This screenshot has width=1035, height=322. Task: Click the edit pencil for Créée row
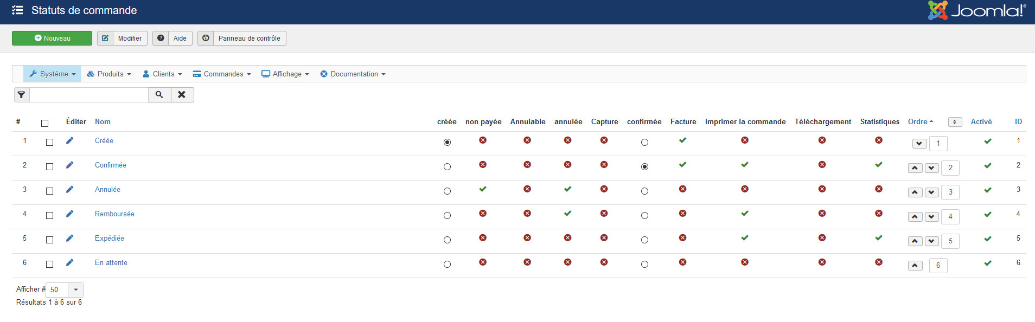point(69,141)
